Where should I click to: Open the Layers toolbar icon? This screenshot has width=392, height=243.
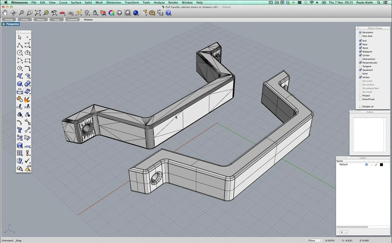(x=103, y=13)
